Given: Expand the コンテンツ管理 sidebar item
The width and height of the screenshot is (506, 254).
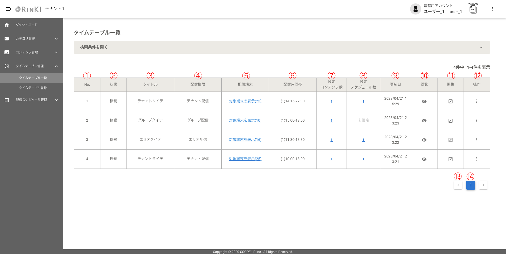Looking at the screenshot, I should (x=32, y=52).
